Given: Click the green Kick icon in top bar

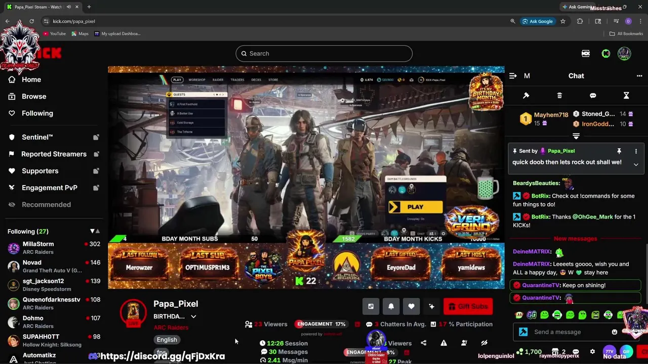Looking at the screenshot, I should click(605, 54).
